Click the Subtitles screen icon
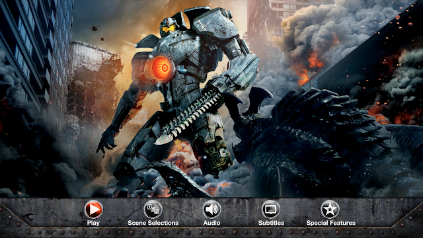Screen dimensions: 423x238 click(271, 209)
